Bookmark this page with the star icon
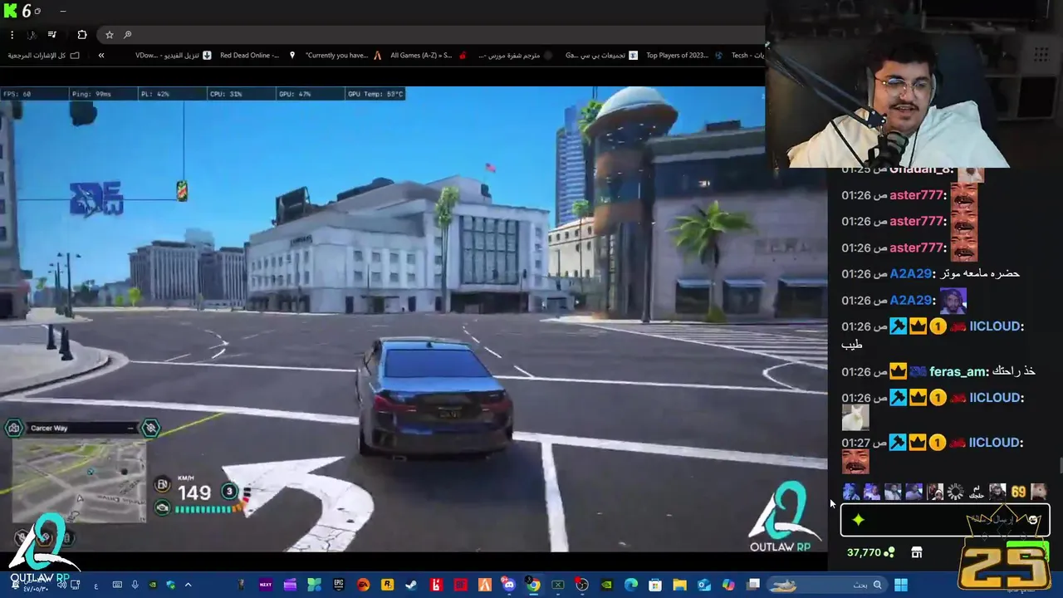Image resolution: width=1063 pixels, height=598 pixels. click(x=109, y=35)
